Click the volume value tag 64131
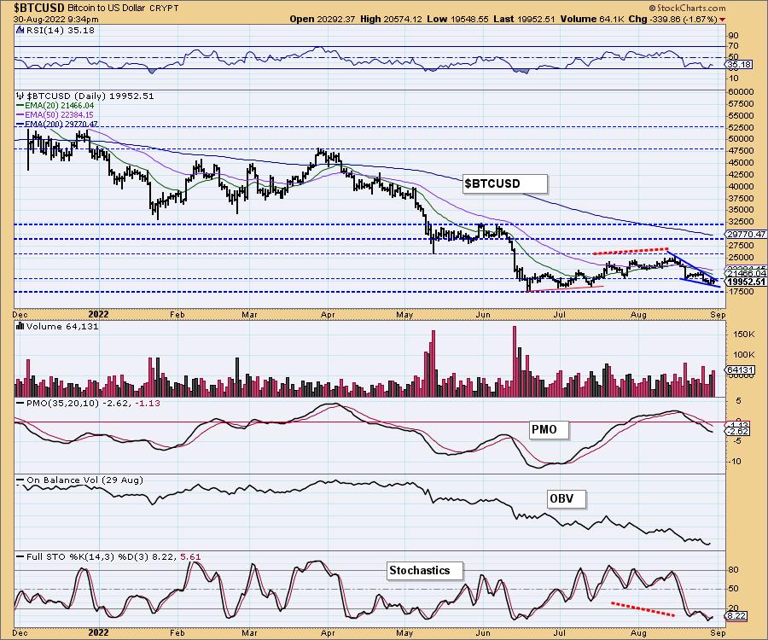768x640 pixels. coord(741,370)
